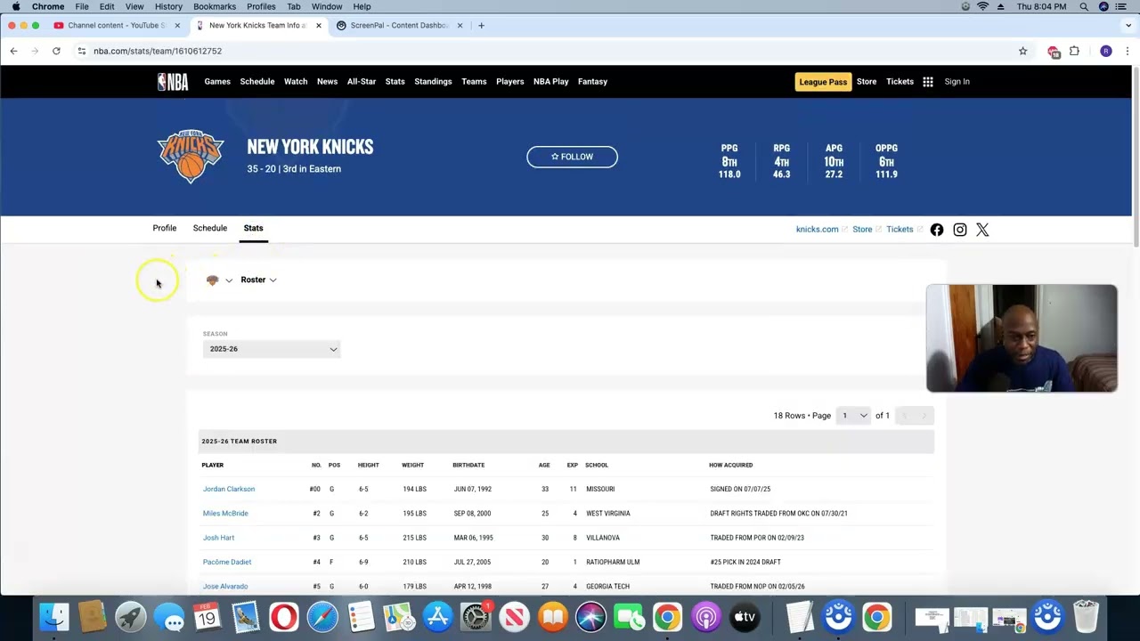
Task: Open the team Schedule tab
Action: (210, 228)
